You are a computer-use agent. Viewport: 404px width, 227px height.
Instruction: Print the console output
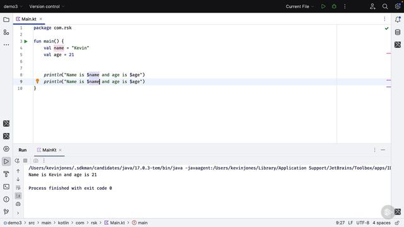(x=18, y=204)
